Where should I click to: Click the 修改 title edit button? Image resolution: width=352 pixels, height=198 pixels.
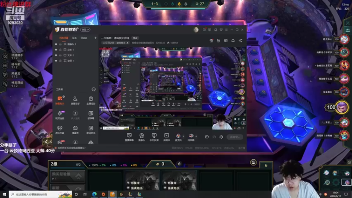[135, 38]
